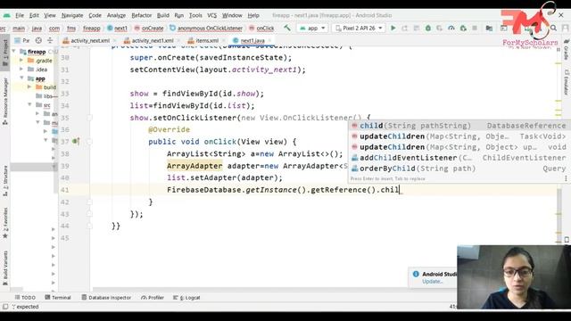Open the Favorites side tab
This screenshot has width=571, height=321.
click(x=5, y=223)
